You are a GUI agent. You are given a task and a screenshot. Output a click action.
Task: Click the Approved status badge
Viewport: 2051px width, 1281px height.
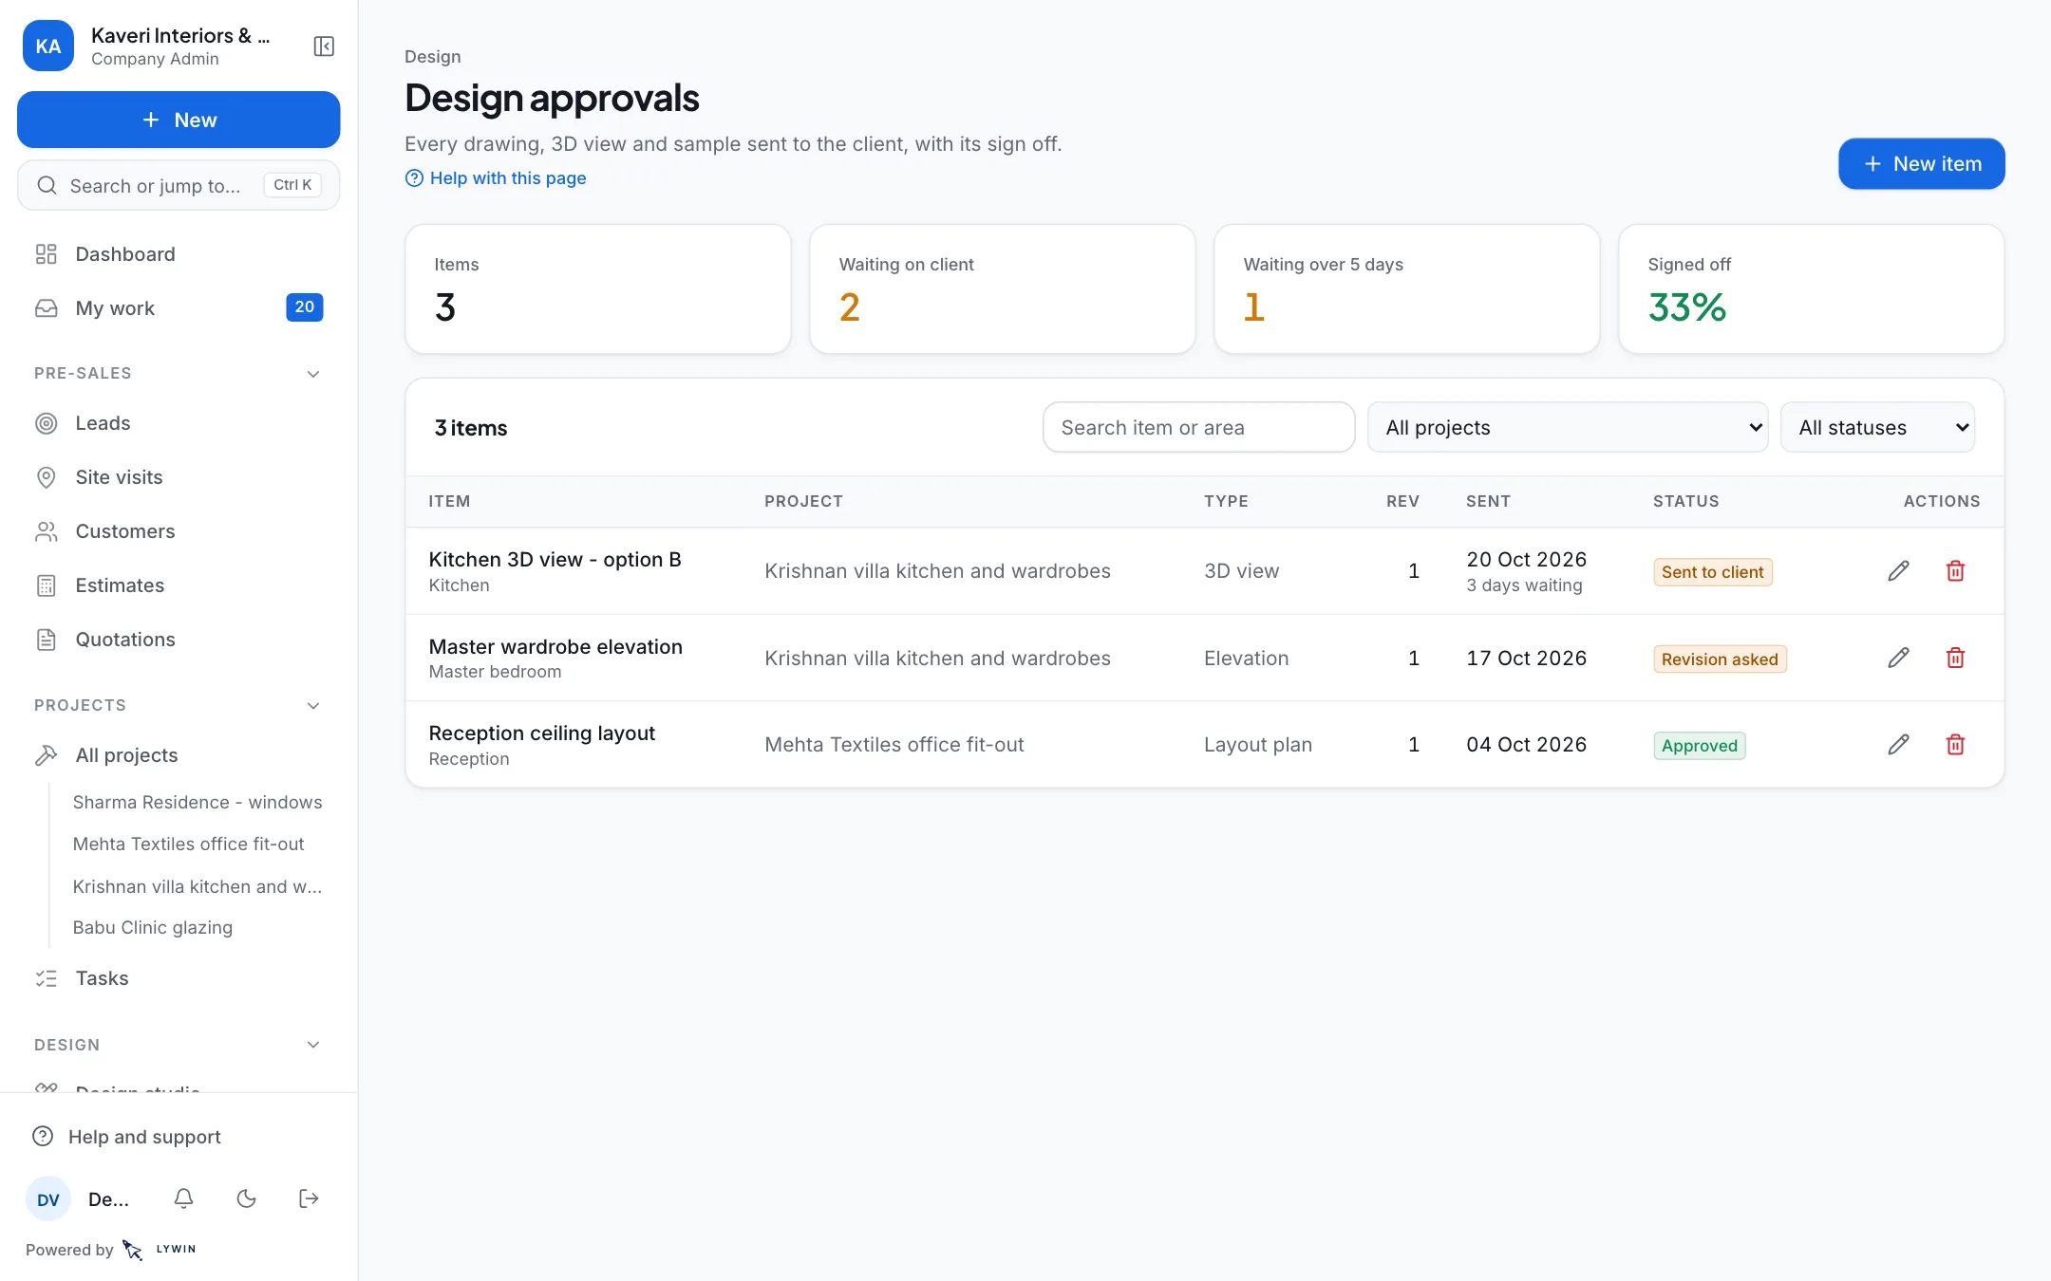(x=1699, y=746)
